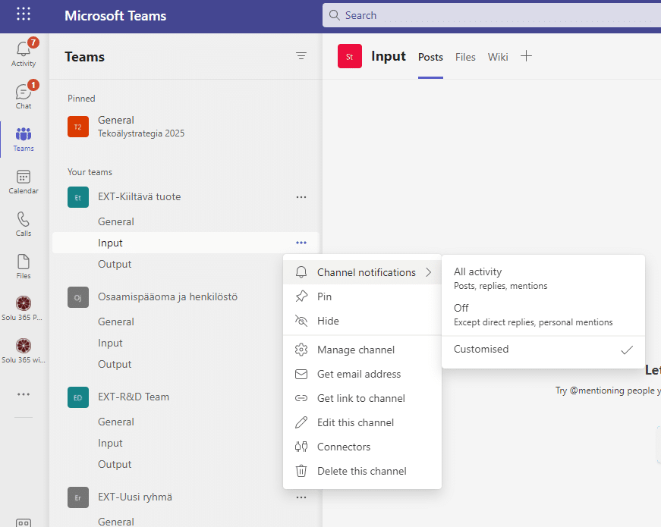The width and height of the screenshot is (661, 527).
Task: Open Channel notifications menu item
Action: 362,272
